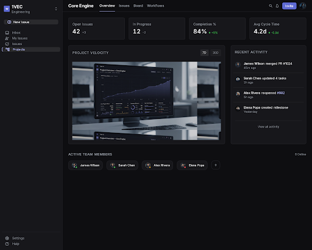Click the Core Engine project title
Screen dimensions: 312x250
(81, 6)
